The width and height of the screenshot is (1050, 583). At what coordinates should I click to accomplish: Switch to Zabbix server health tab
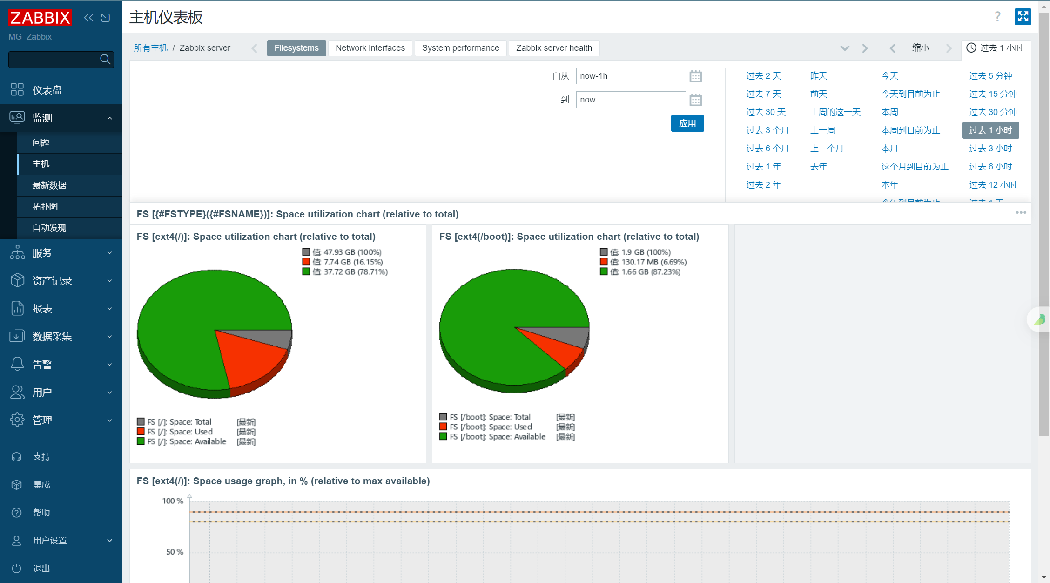coord(554,48)
